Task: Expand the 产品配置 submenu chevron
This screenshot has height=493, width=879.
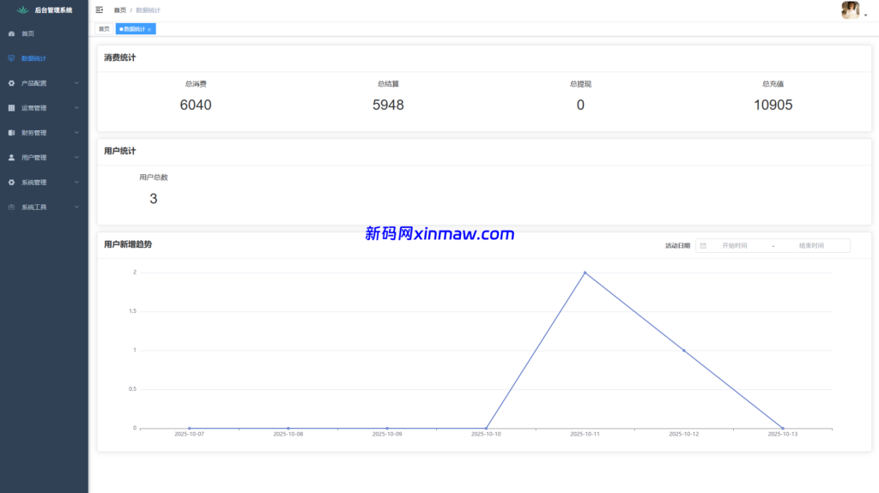Action: [x=76, y=83]
